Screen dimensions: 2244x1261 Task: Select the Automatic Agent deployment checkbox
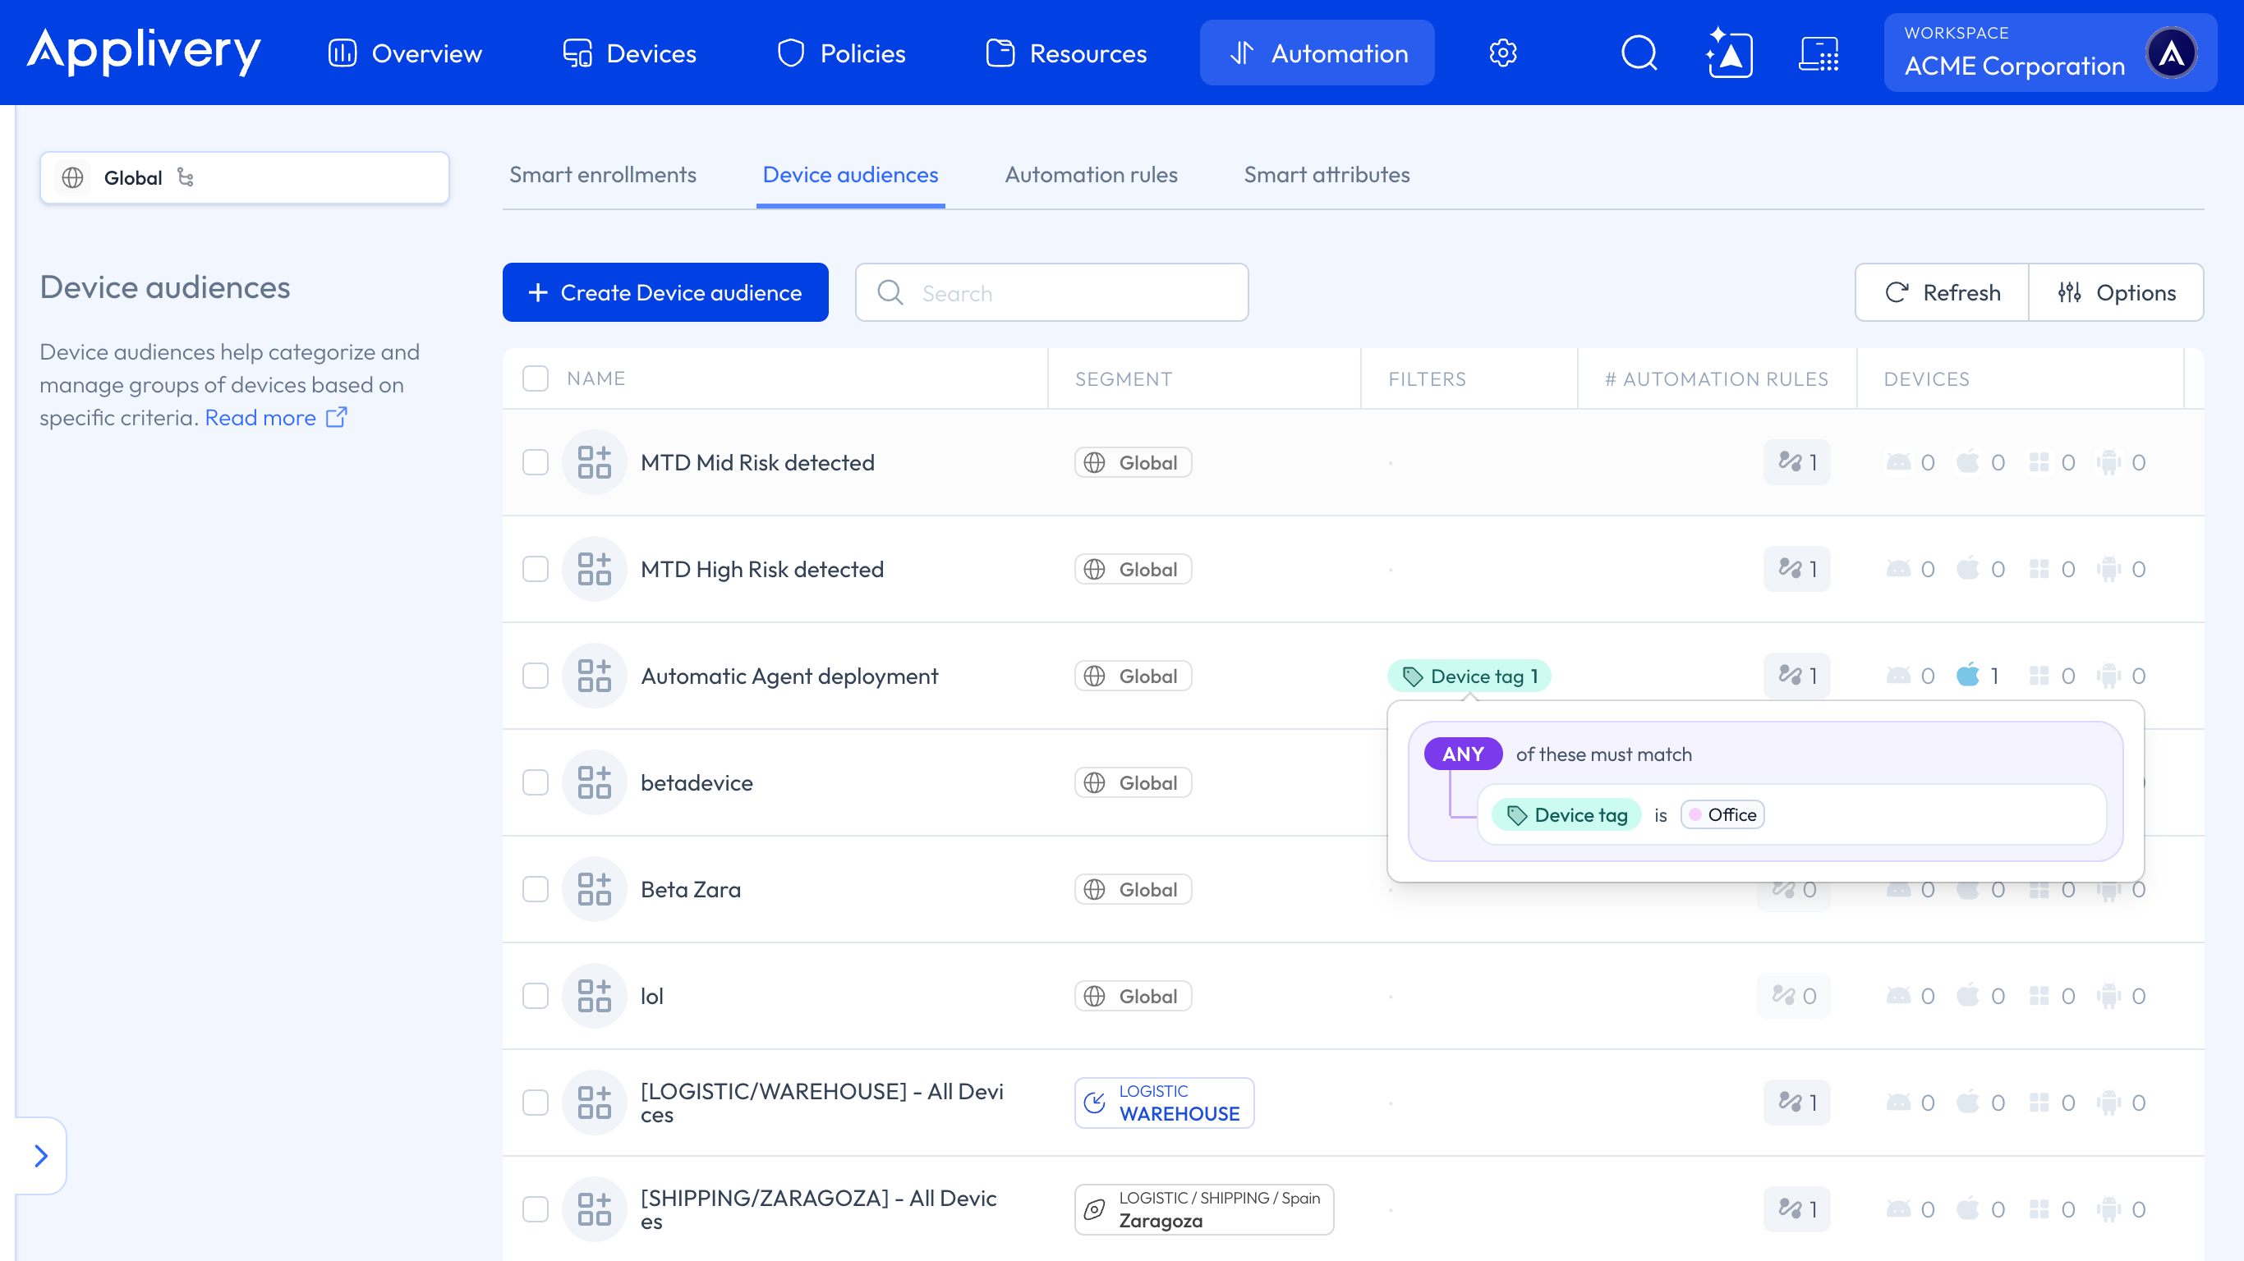(x=536, y=676)
